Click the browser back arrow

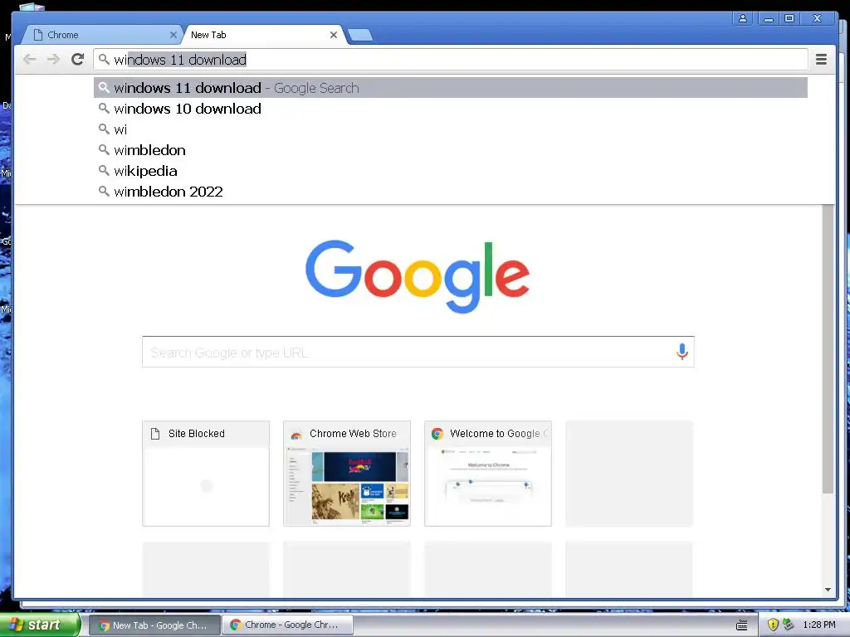click(x=29, y=59)
